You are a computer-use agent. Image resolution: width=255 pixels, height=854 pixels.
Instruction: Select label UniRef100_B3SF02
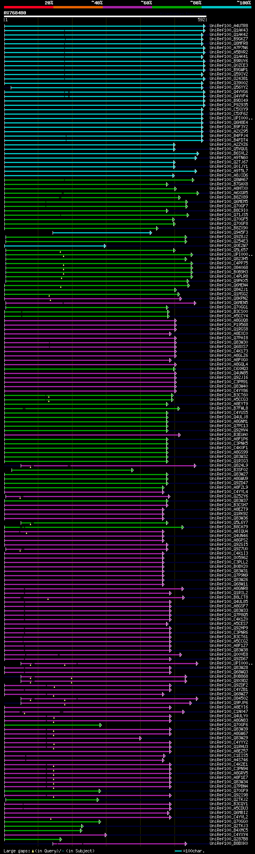click(229, 470)
